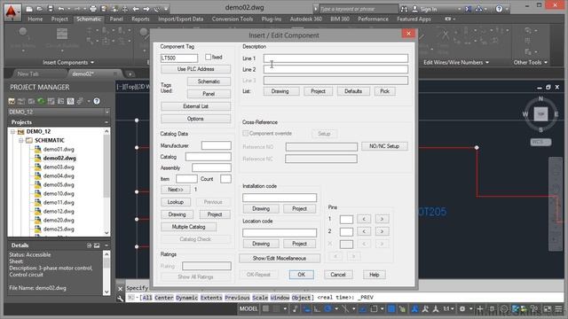Viewport: 568px width, 319px height.
Task: Click the status bar Customization menu icon
Action: (x=558, y=309)
